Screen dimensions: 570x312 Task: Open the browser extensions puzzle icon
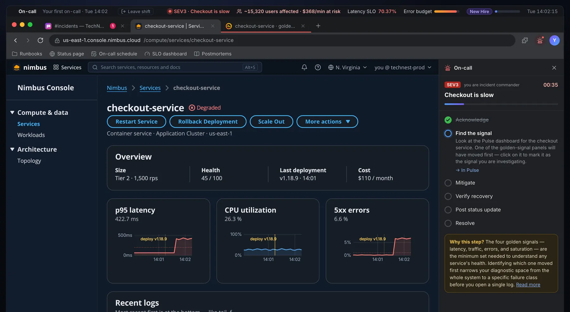[x=525, y=40]
